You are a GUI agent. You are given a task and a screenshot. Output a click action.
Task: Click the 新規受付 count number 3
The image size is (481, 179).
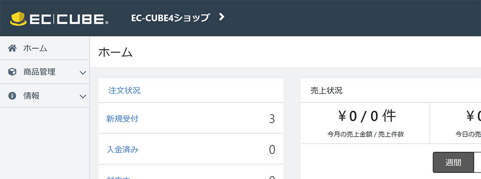pyautogui.click(x=272, y=119)
